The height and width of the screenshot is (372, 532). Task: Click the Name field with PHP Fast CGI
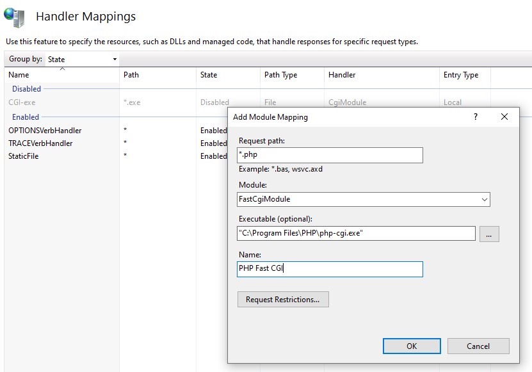pyautogui.click(x=330, y=269)
